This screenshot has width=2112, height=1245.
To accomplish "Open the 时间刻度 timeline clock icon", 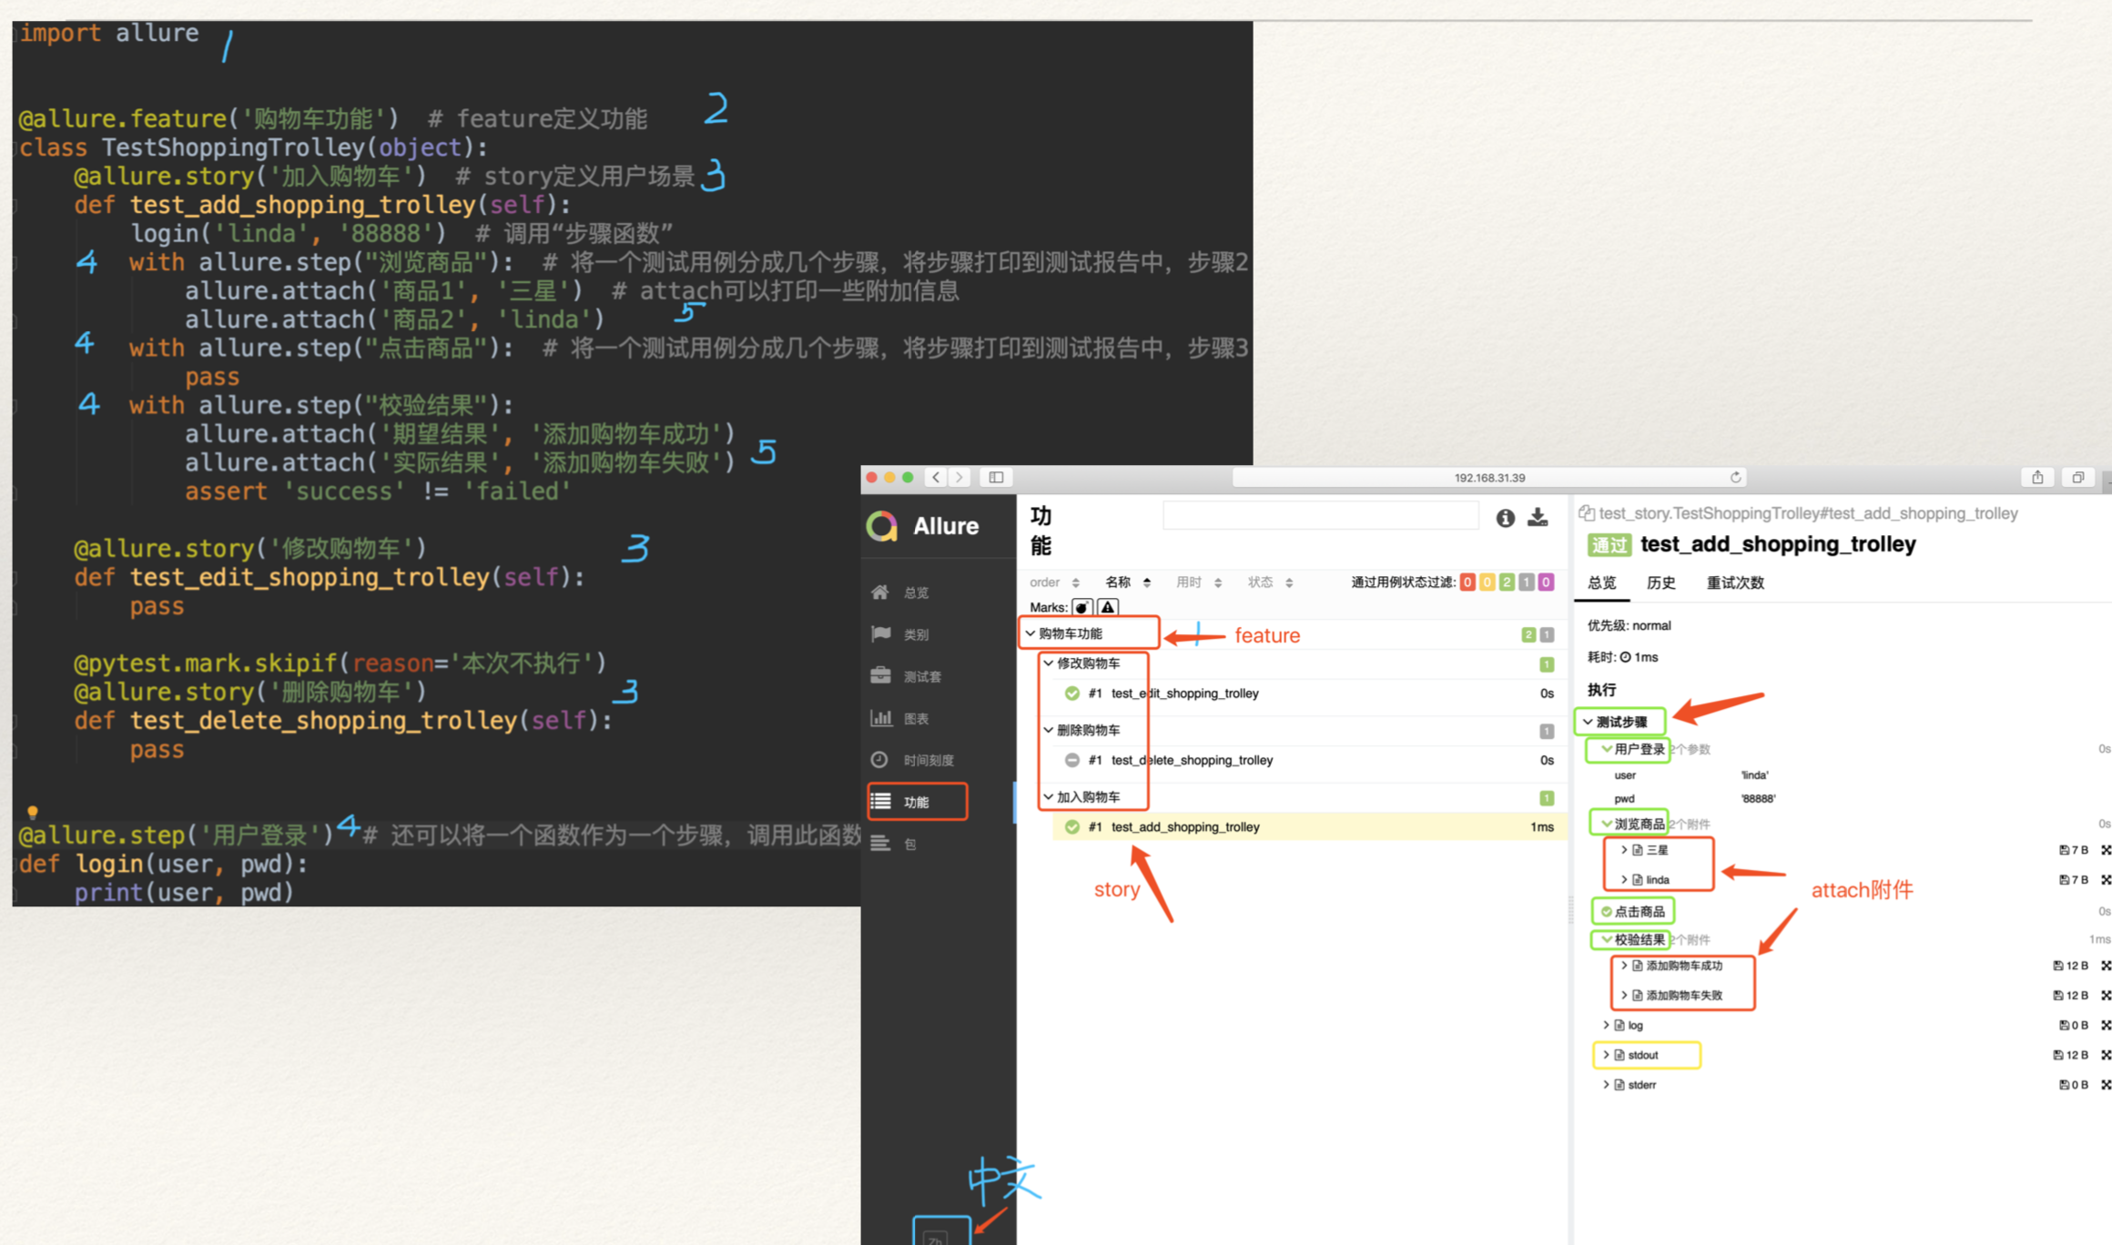I will (x=880, y=760).
